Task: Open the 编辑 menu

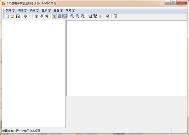Action: [22, 10]
